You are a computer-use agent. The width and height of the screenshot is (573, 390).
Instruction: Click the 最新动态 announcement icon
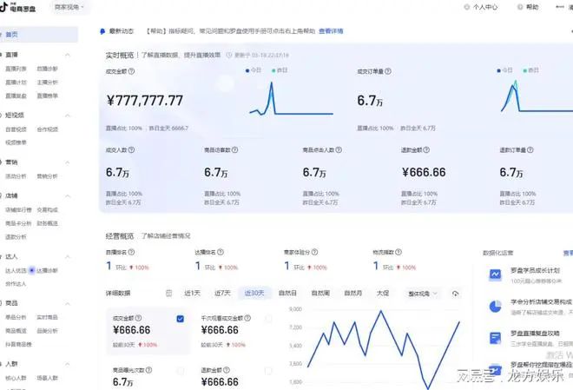tap(102, 31)
